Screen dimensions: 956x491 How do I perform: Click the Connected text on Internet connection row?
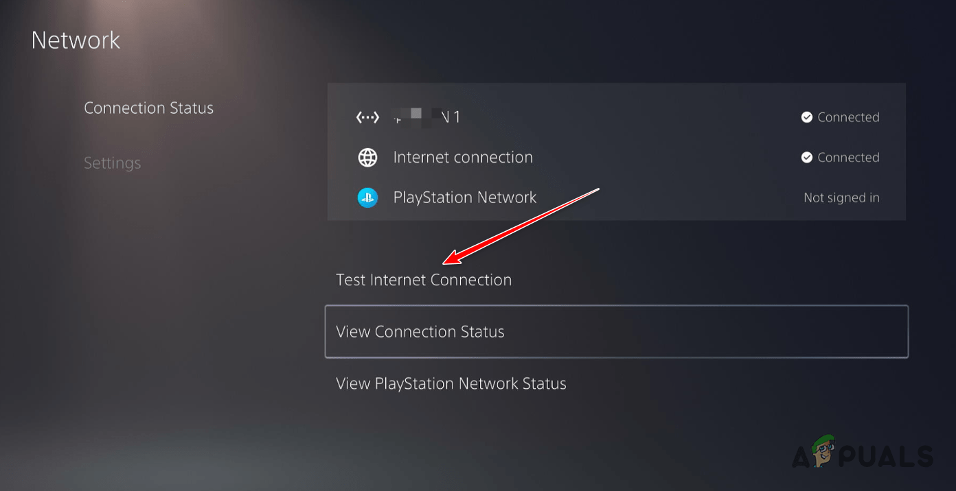(848, 157)
